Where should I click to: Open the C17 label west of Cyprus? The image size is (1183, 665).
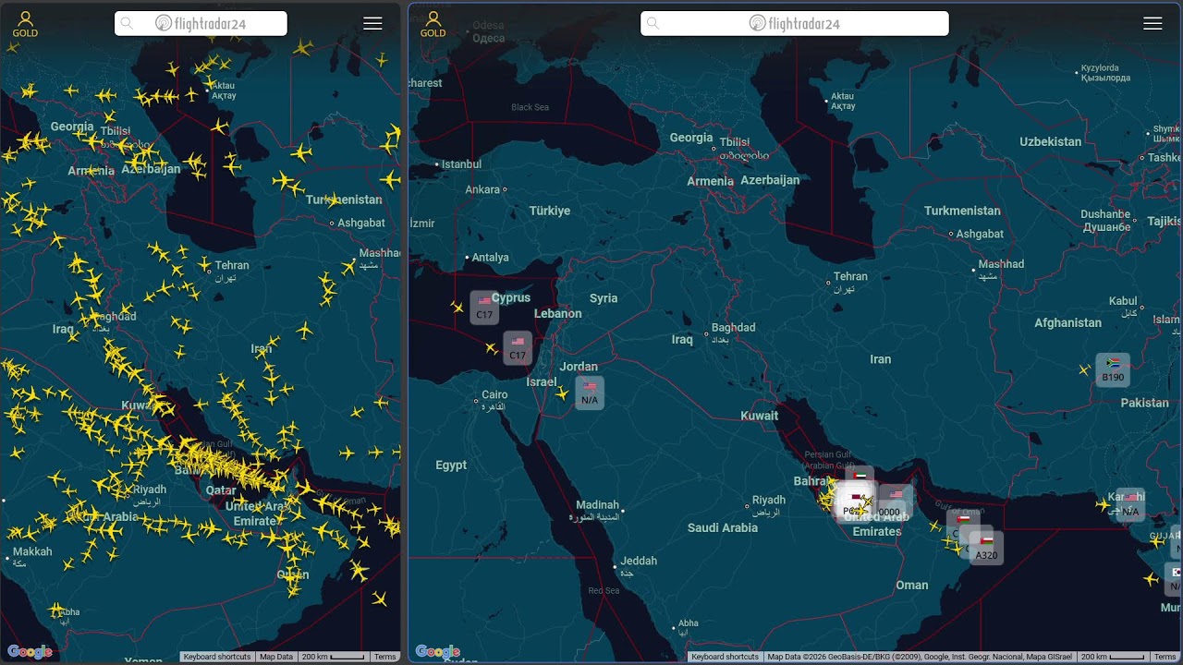pyautogui.click(x=484, y=308)
